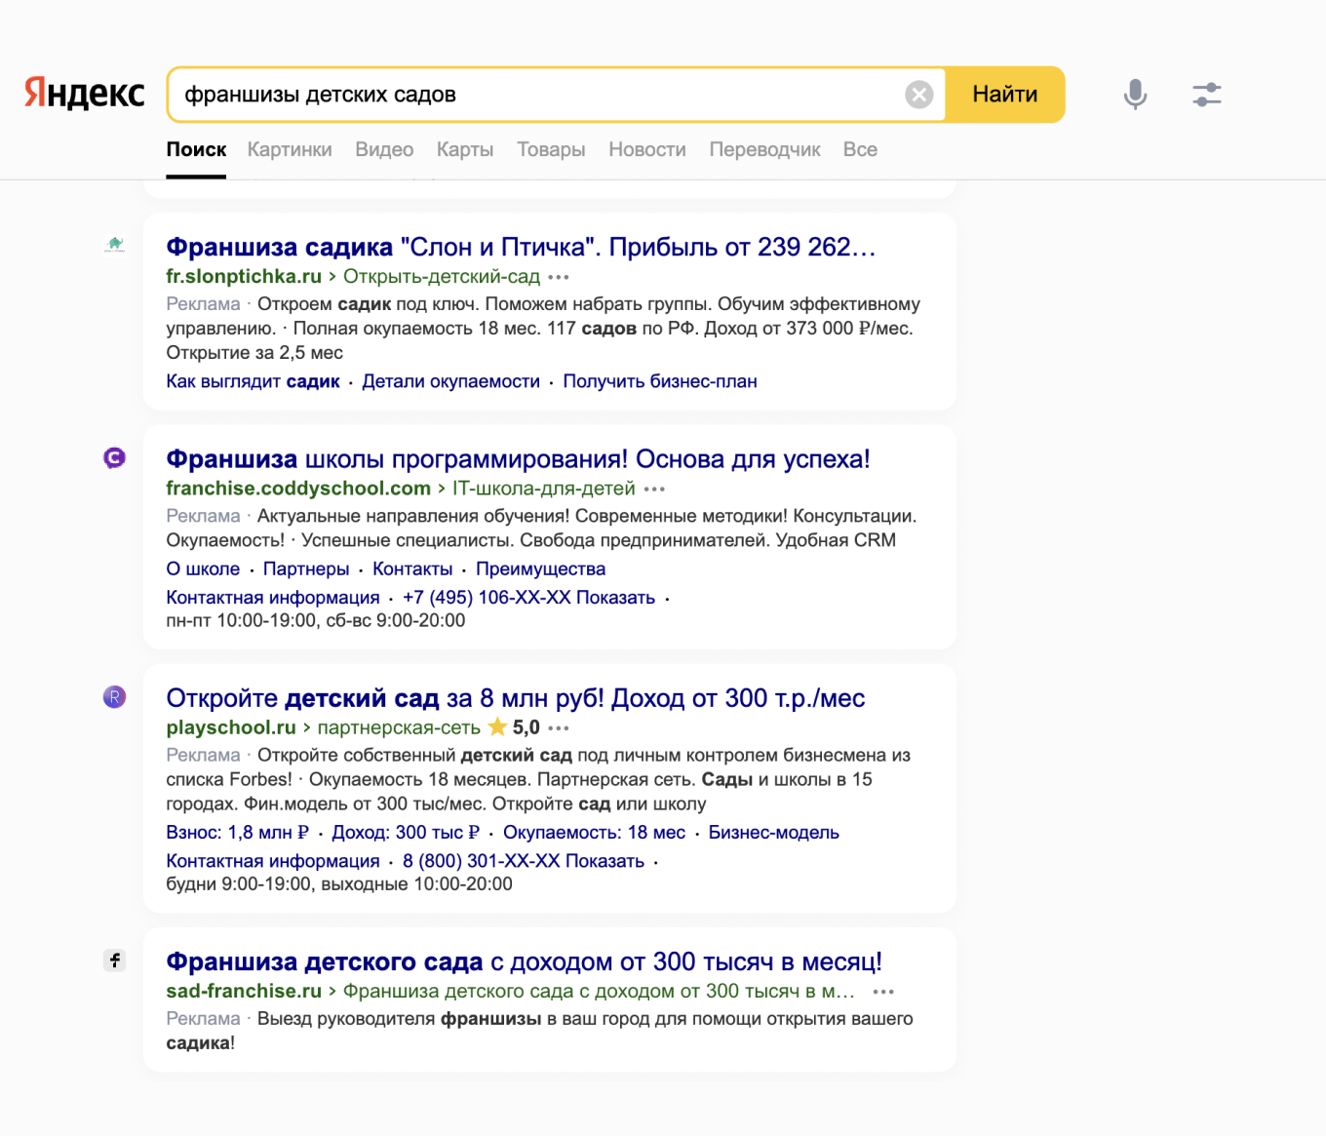Show phone +7 (495) 106-XX-XX

pyautogui.click(x=528, y=597)
